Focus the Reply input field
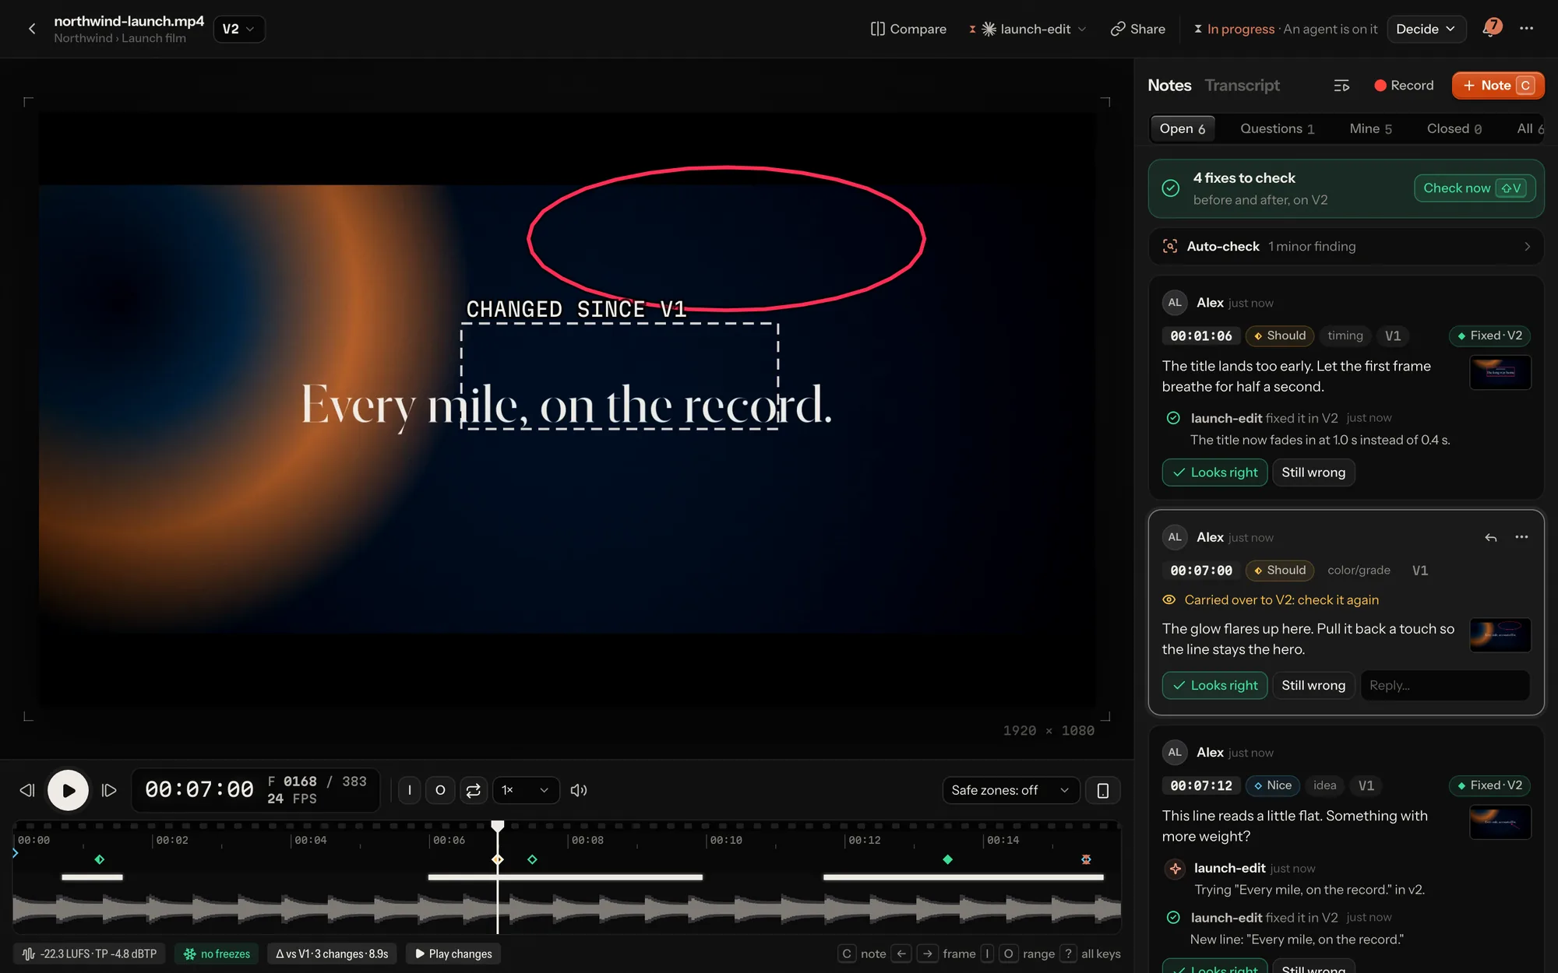The width and height of the screenshot is (1558, 973). (x=1445, y=686)
